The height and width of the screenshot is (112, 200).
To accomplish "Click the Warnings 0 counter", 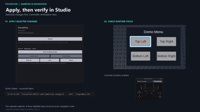I will click(27, 49).
